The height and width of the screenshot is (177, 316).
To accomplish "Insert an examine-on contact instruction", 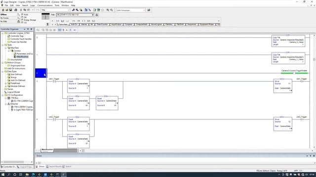I will click(74, 21).
